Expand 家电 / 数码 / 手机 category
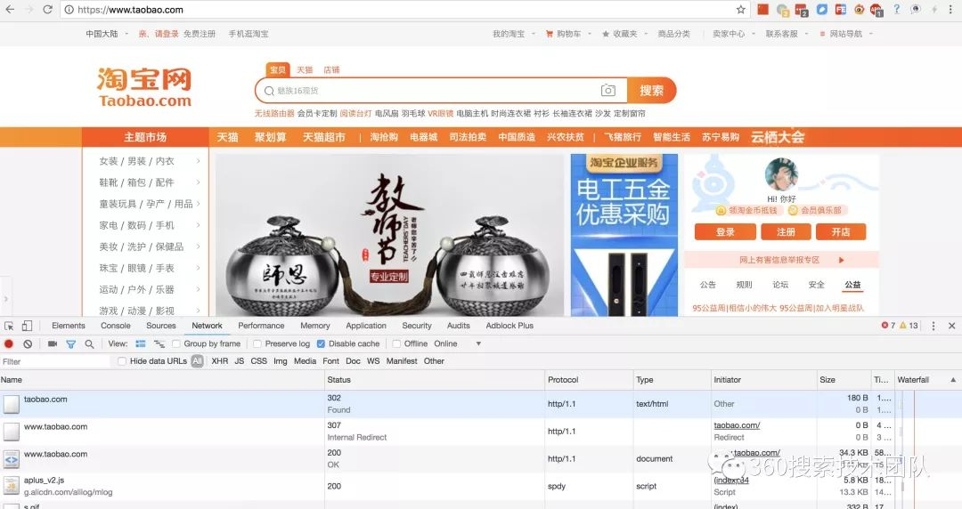 tap(145, 225)
